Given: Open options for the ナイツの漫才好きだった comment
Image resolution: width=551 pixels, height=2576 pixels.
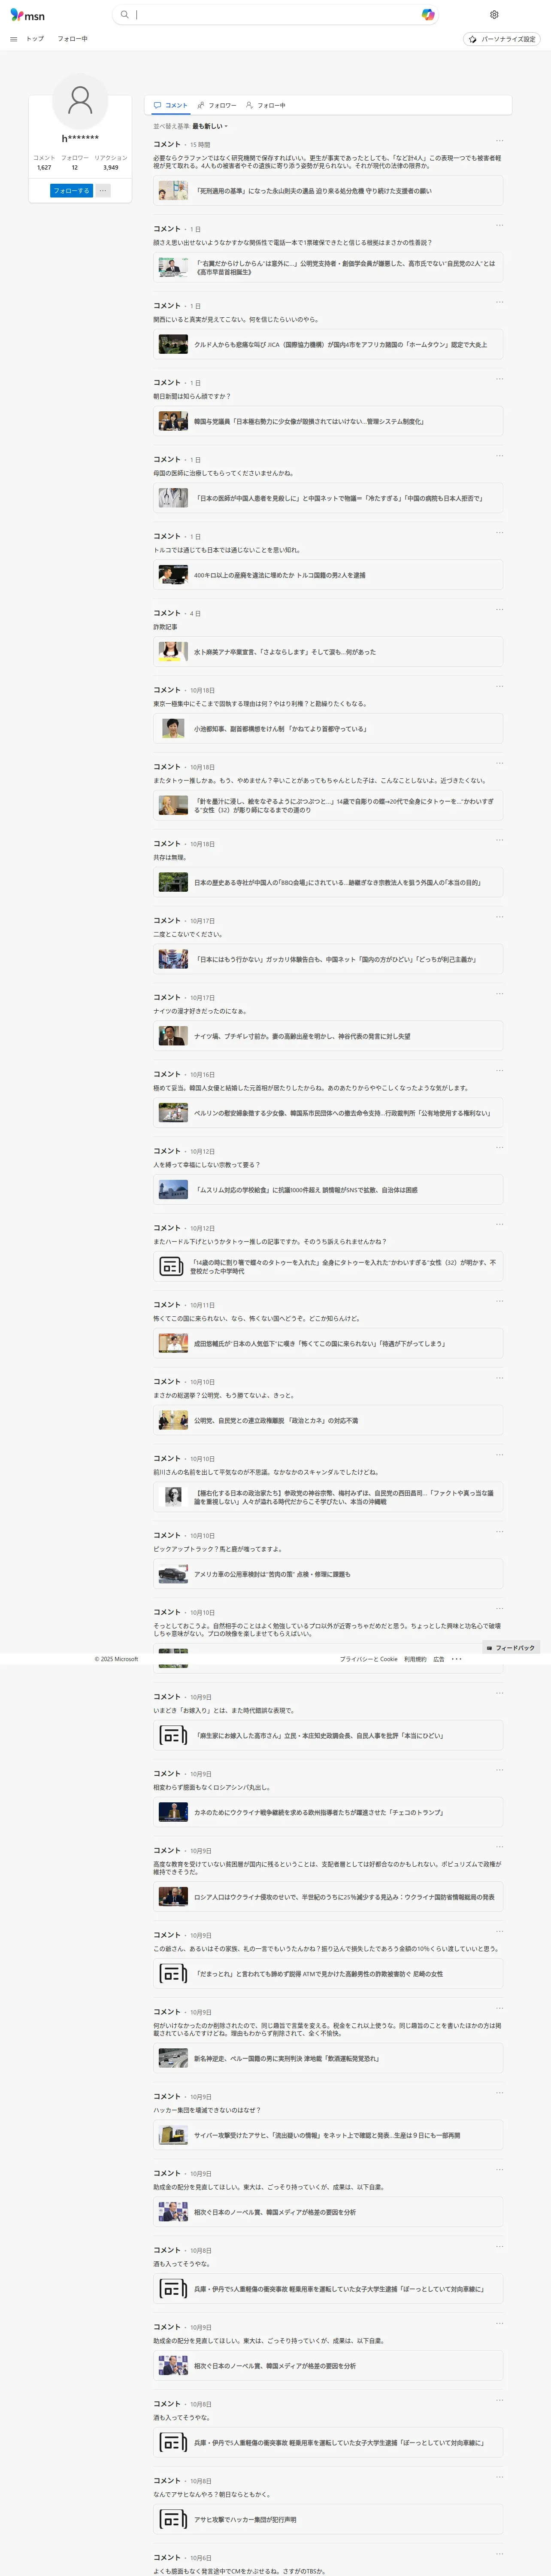Looking at the screenshot, I should pos(499,994).
